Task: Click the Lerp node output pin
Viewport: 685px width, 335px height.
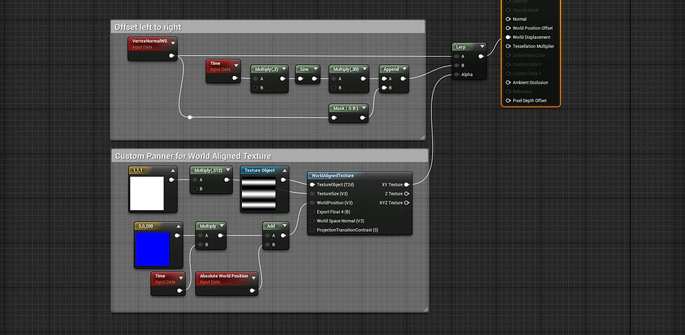Action: click(x=481, y=57)
